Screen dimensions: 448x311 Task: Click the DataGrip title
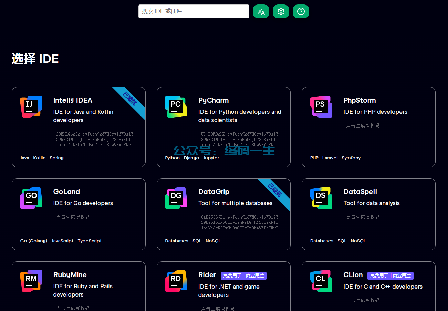(x=214, y=192)
